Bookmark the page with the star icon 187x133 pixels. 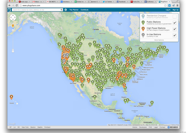pyautogui.click(x=165, y=5)
